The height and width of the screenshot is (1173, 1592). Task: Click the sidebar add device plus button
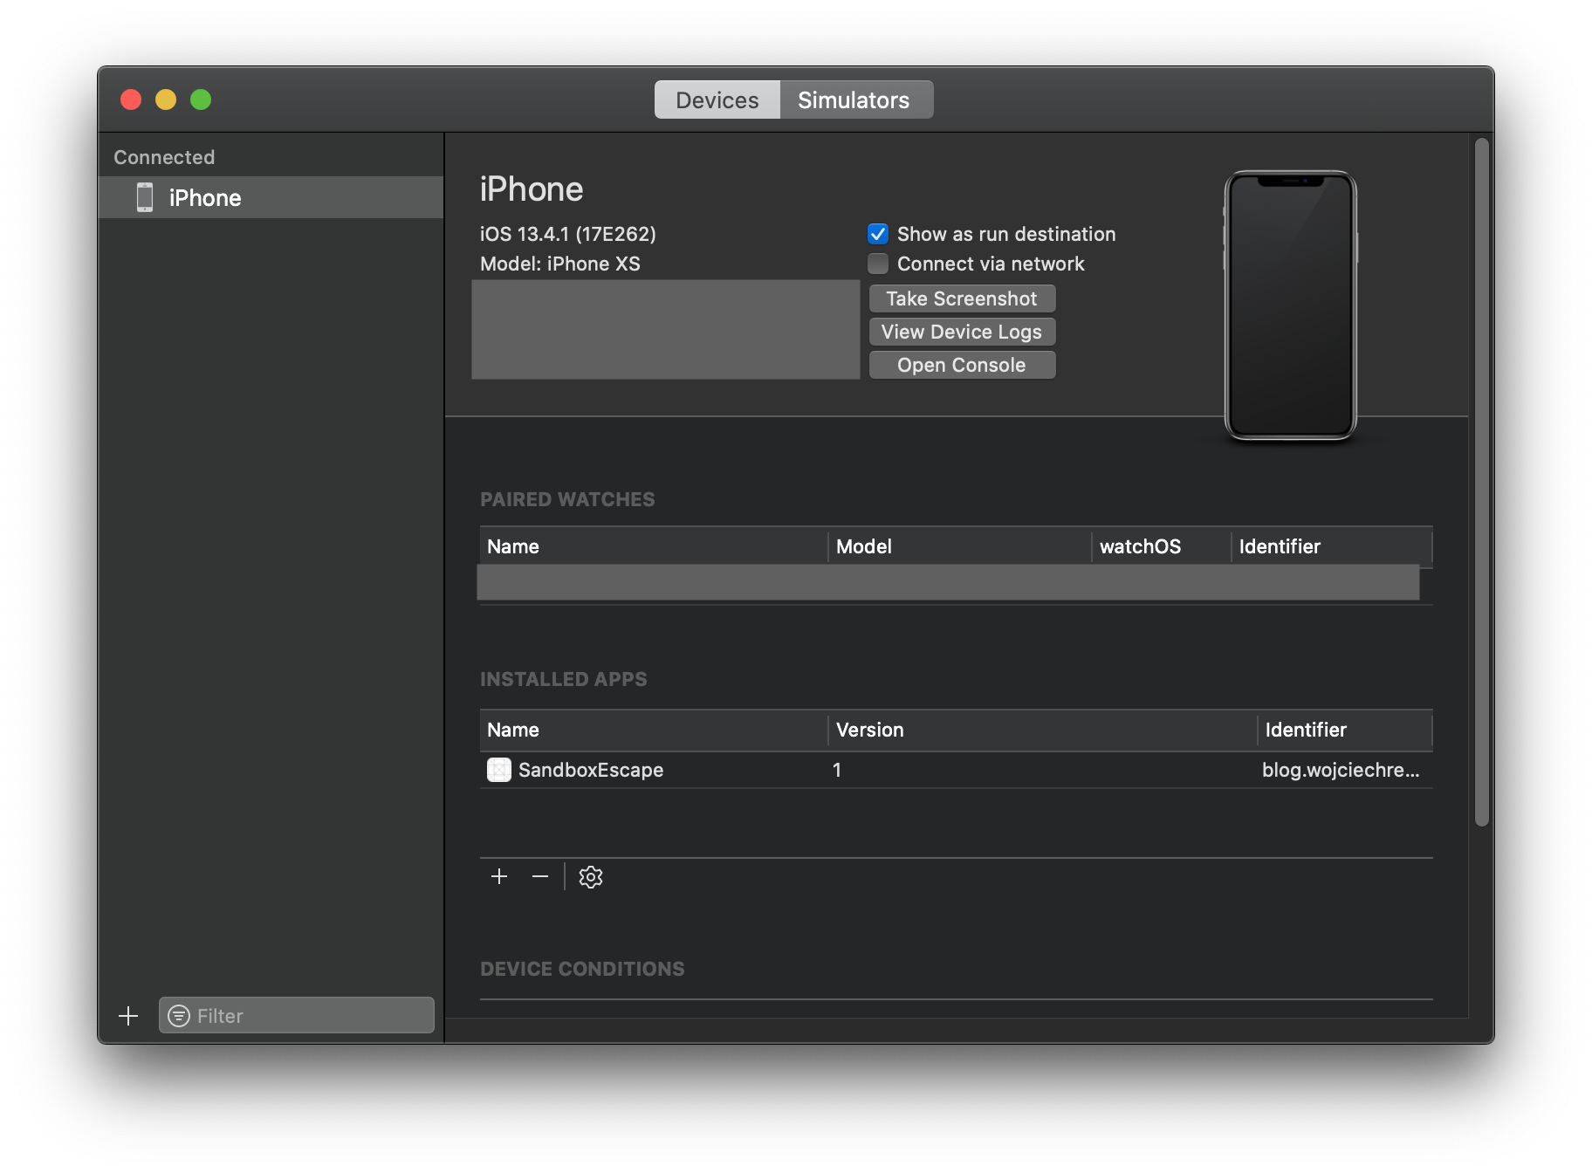[x=128, y=1016]
